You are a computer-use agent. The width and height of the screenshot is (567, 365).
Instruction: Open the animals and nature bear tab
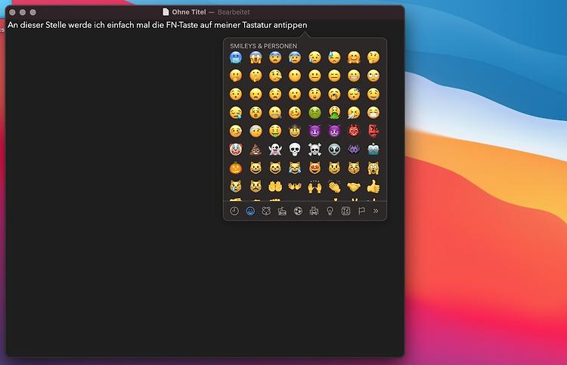[x=266, y=211]
